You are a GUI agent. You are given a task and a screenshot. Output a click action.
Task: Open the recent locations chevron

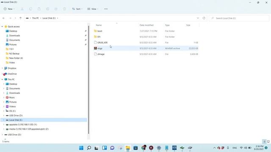coord(15,18)
